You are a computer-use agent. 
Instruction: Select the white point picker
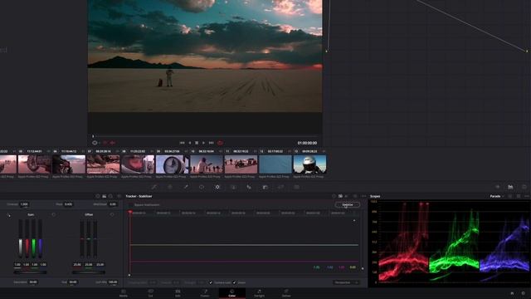[8, 215]
